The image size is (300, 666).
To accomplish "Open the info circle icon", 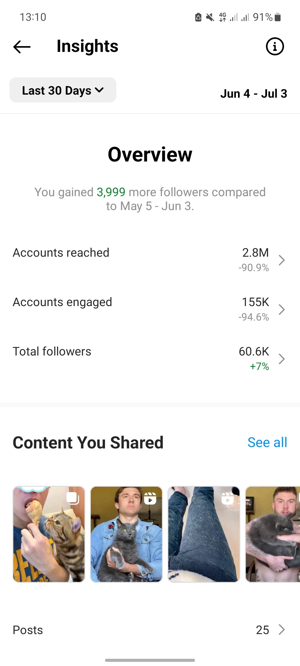I will coord(275,46).
